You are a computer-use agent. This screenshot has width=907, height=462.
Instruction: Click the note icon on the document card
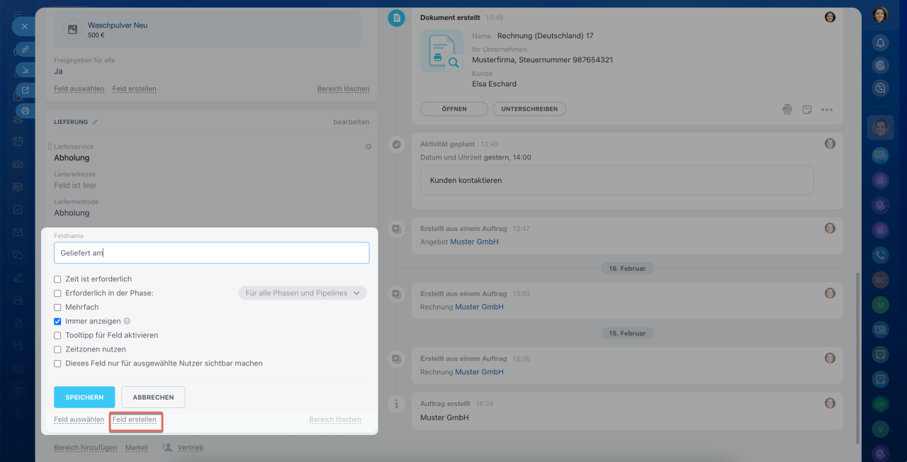coord(806,110)
